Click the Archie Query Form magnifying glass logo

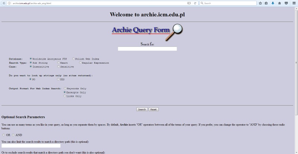174,32
